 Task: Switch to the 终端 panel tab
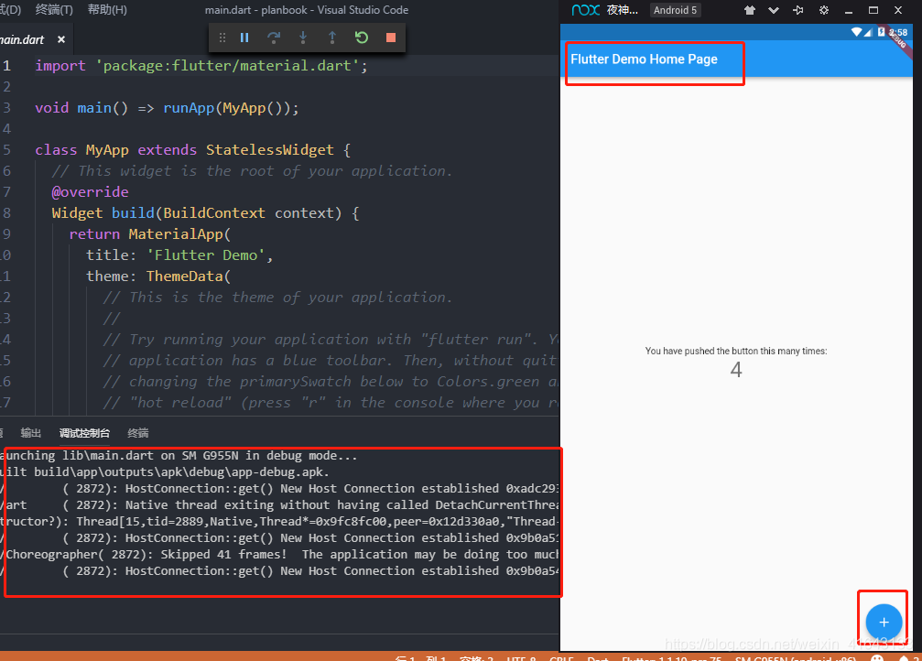point(137,433)
